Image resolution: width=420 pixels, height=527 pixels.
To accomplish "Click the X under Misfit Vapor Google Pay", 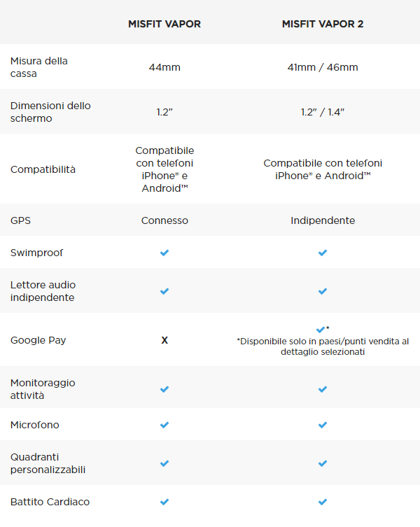I will click(164, 340).
